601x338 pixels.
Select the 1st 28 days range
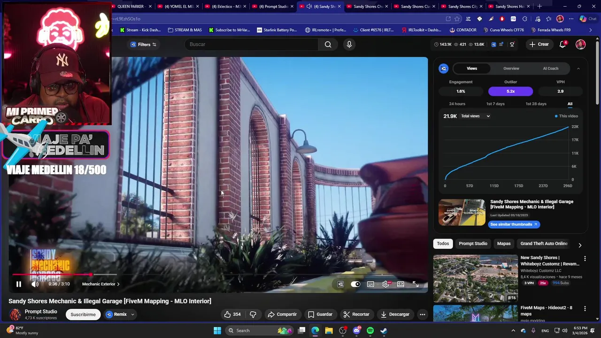pyautogui.click(x=536, y=104)
